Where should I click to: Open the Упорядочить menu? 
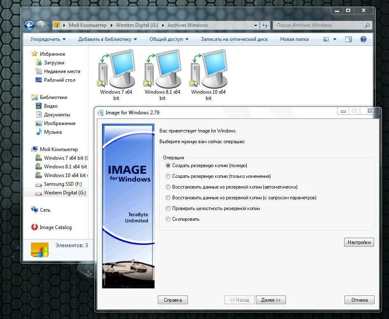point(48,39)
